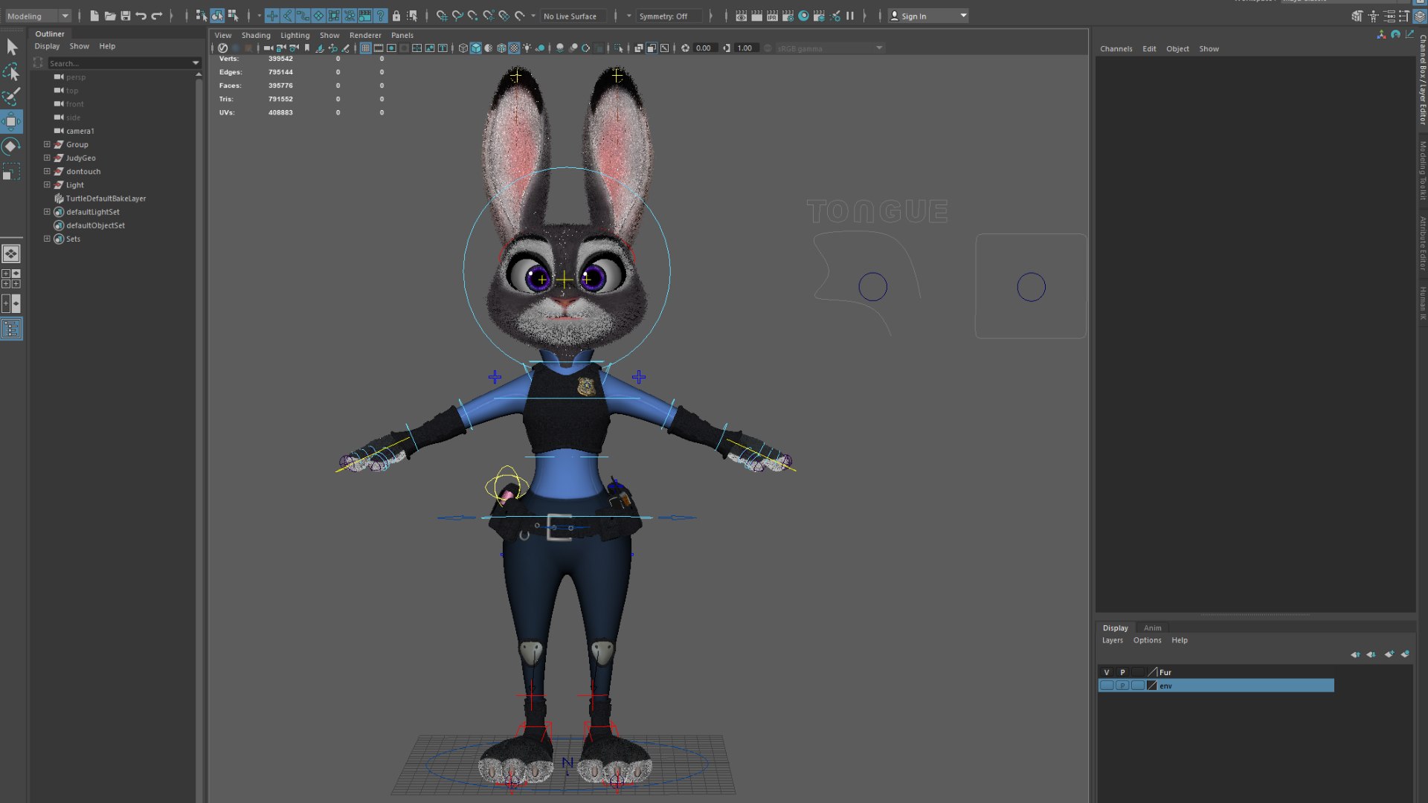Viewport: 1428px width, 803px height.
Task: Move selected layer up in list
Action: (x=1355, y=654)
